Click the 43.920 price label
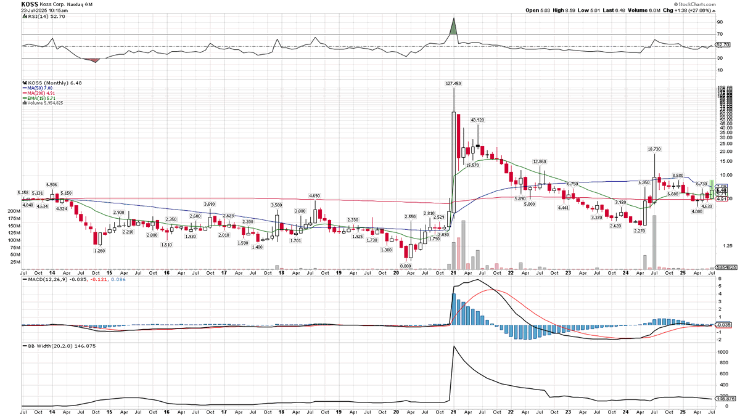This screenshot has height=416, width=740. pyautogui.click(x=477, y=120)
